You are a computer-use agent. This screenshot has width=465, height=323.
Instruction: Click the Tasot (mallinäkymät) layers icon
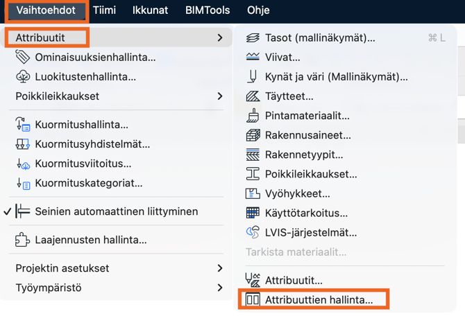click(x=253, y=38)
